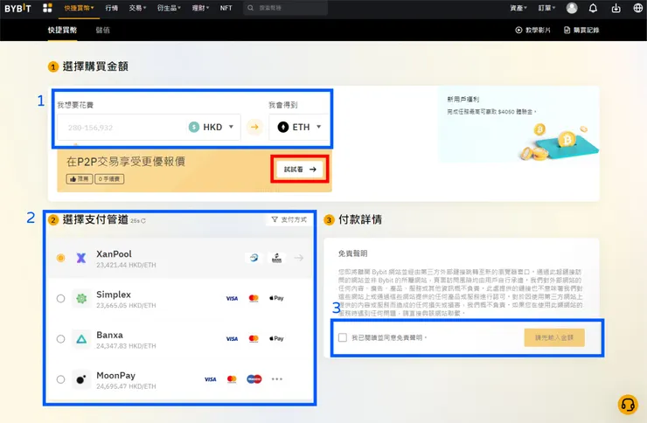Click the download app icon
Image resolution: width=647 pixels, height=423 pixels.
[x=616, y=8]
